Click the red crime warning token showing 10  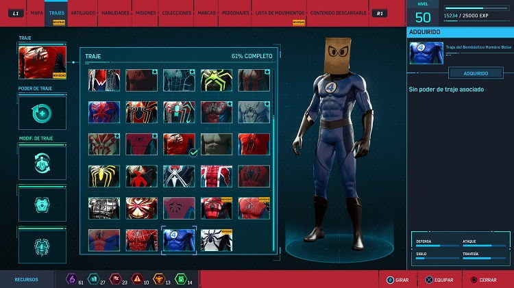click(137, 279)
